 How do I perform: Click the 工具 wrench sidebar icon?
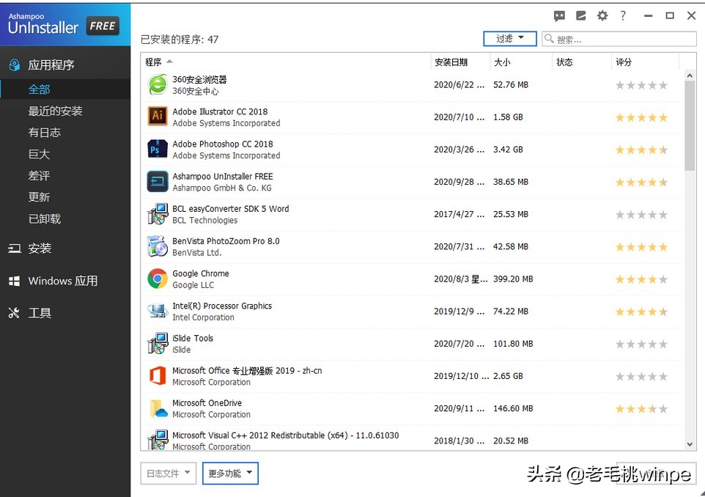pyautogui.click(x=14, y=313)
